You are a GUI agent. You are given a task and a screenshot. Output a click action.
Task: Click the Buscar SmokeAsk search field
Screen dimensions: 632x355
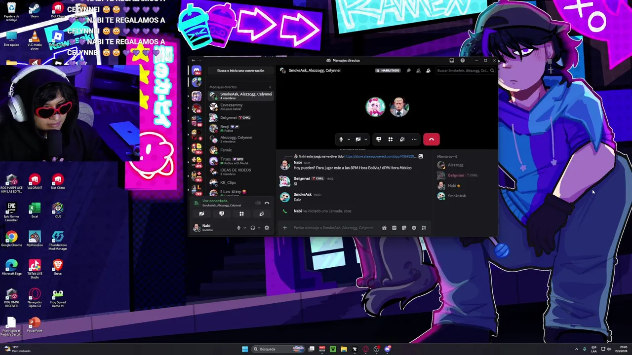click(x=465, y=71)
